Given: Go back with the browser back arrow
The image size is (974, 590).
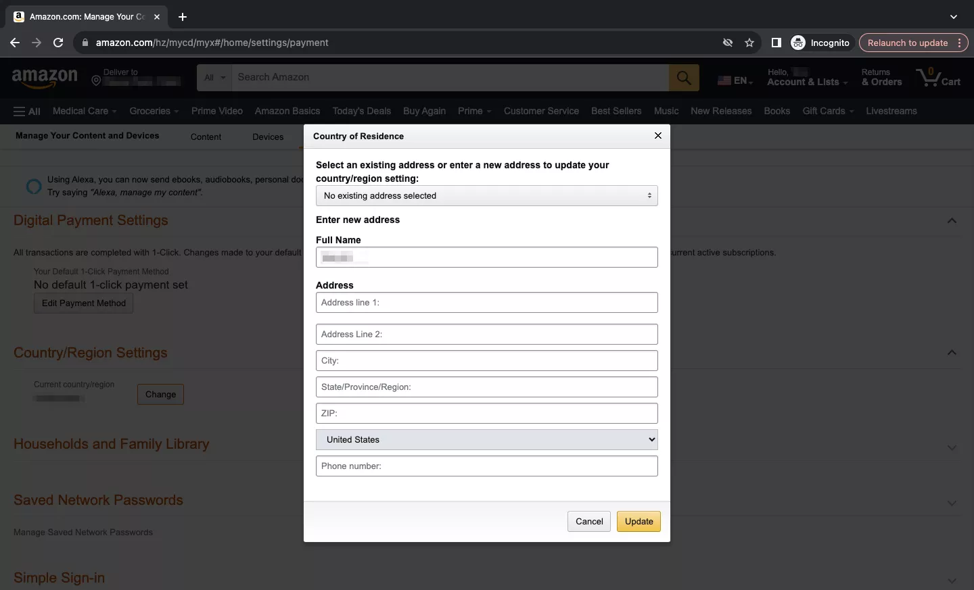Looking at the screenshot, I should (15, 43).
